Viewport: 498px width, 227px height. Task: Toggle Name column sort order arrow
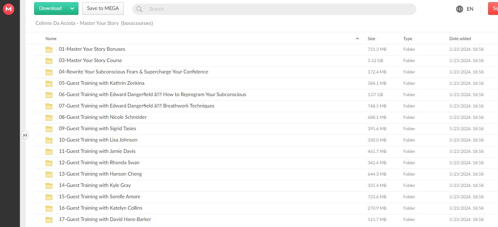[357, 39]
